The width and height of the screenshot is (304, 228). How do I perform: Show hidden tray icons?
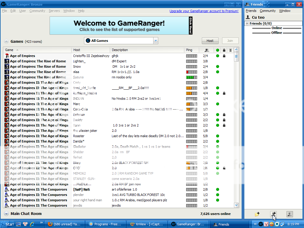(255, 224)
